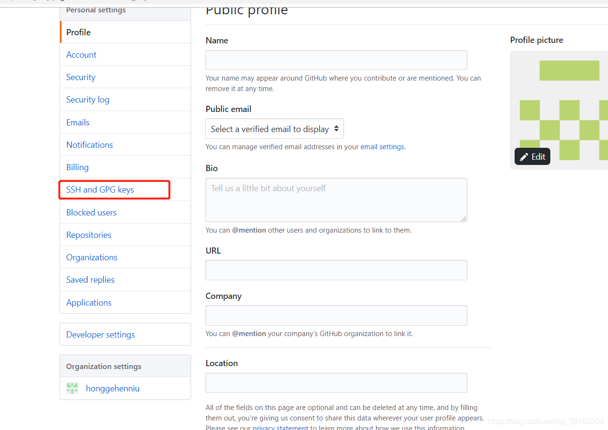Open Notifications settings
The width and height of the screenshot is (608, 430).
(x=90, y=145)
